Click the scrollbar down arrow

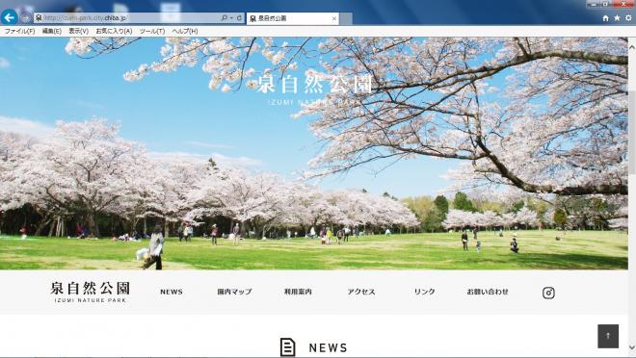[632, 347]
